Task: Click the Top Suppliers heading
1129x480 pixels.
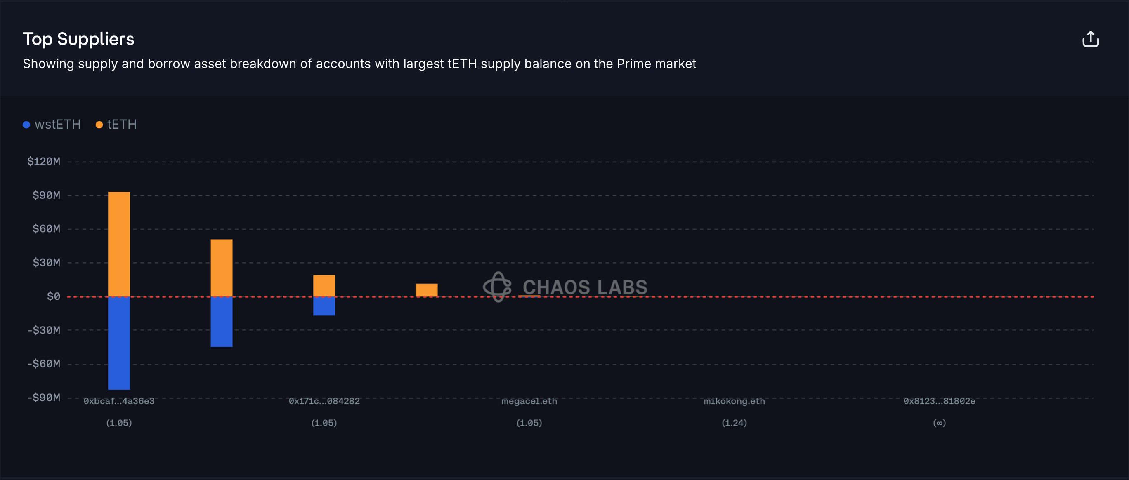Action: click(78, 39)
